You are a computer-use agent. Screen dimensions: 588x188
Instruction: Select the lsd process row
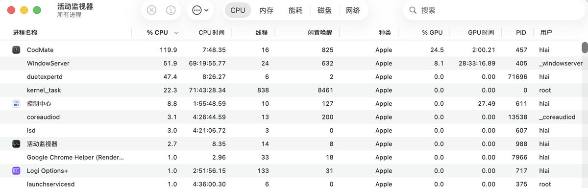click(x=291, y=131)
